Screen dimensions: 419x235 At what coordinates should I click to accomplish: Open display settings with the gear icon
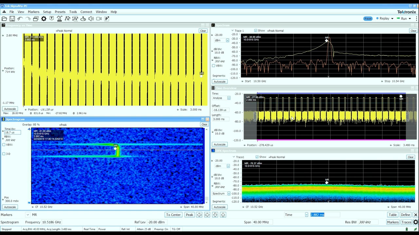(44, 19)
